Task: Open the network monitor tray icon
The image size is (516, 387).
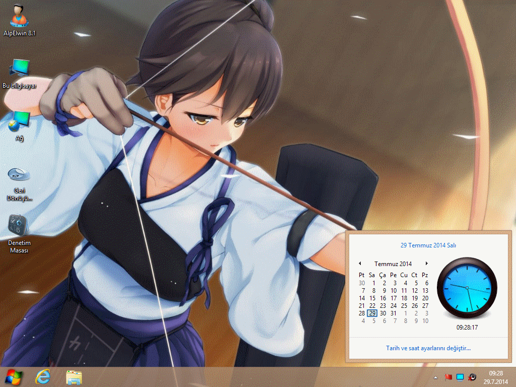Action: [x=460, y=377]
